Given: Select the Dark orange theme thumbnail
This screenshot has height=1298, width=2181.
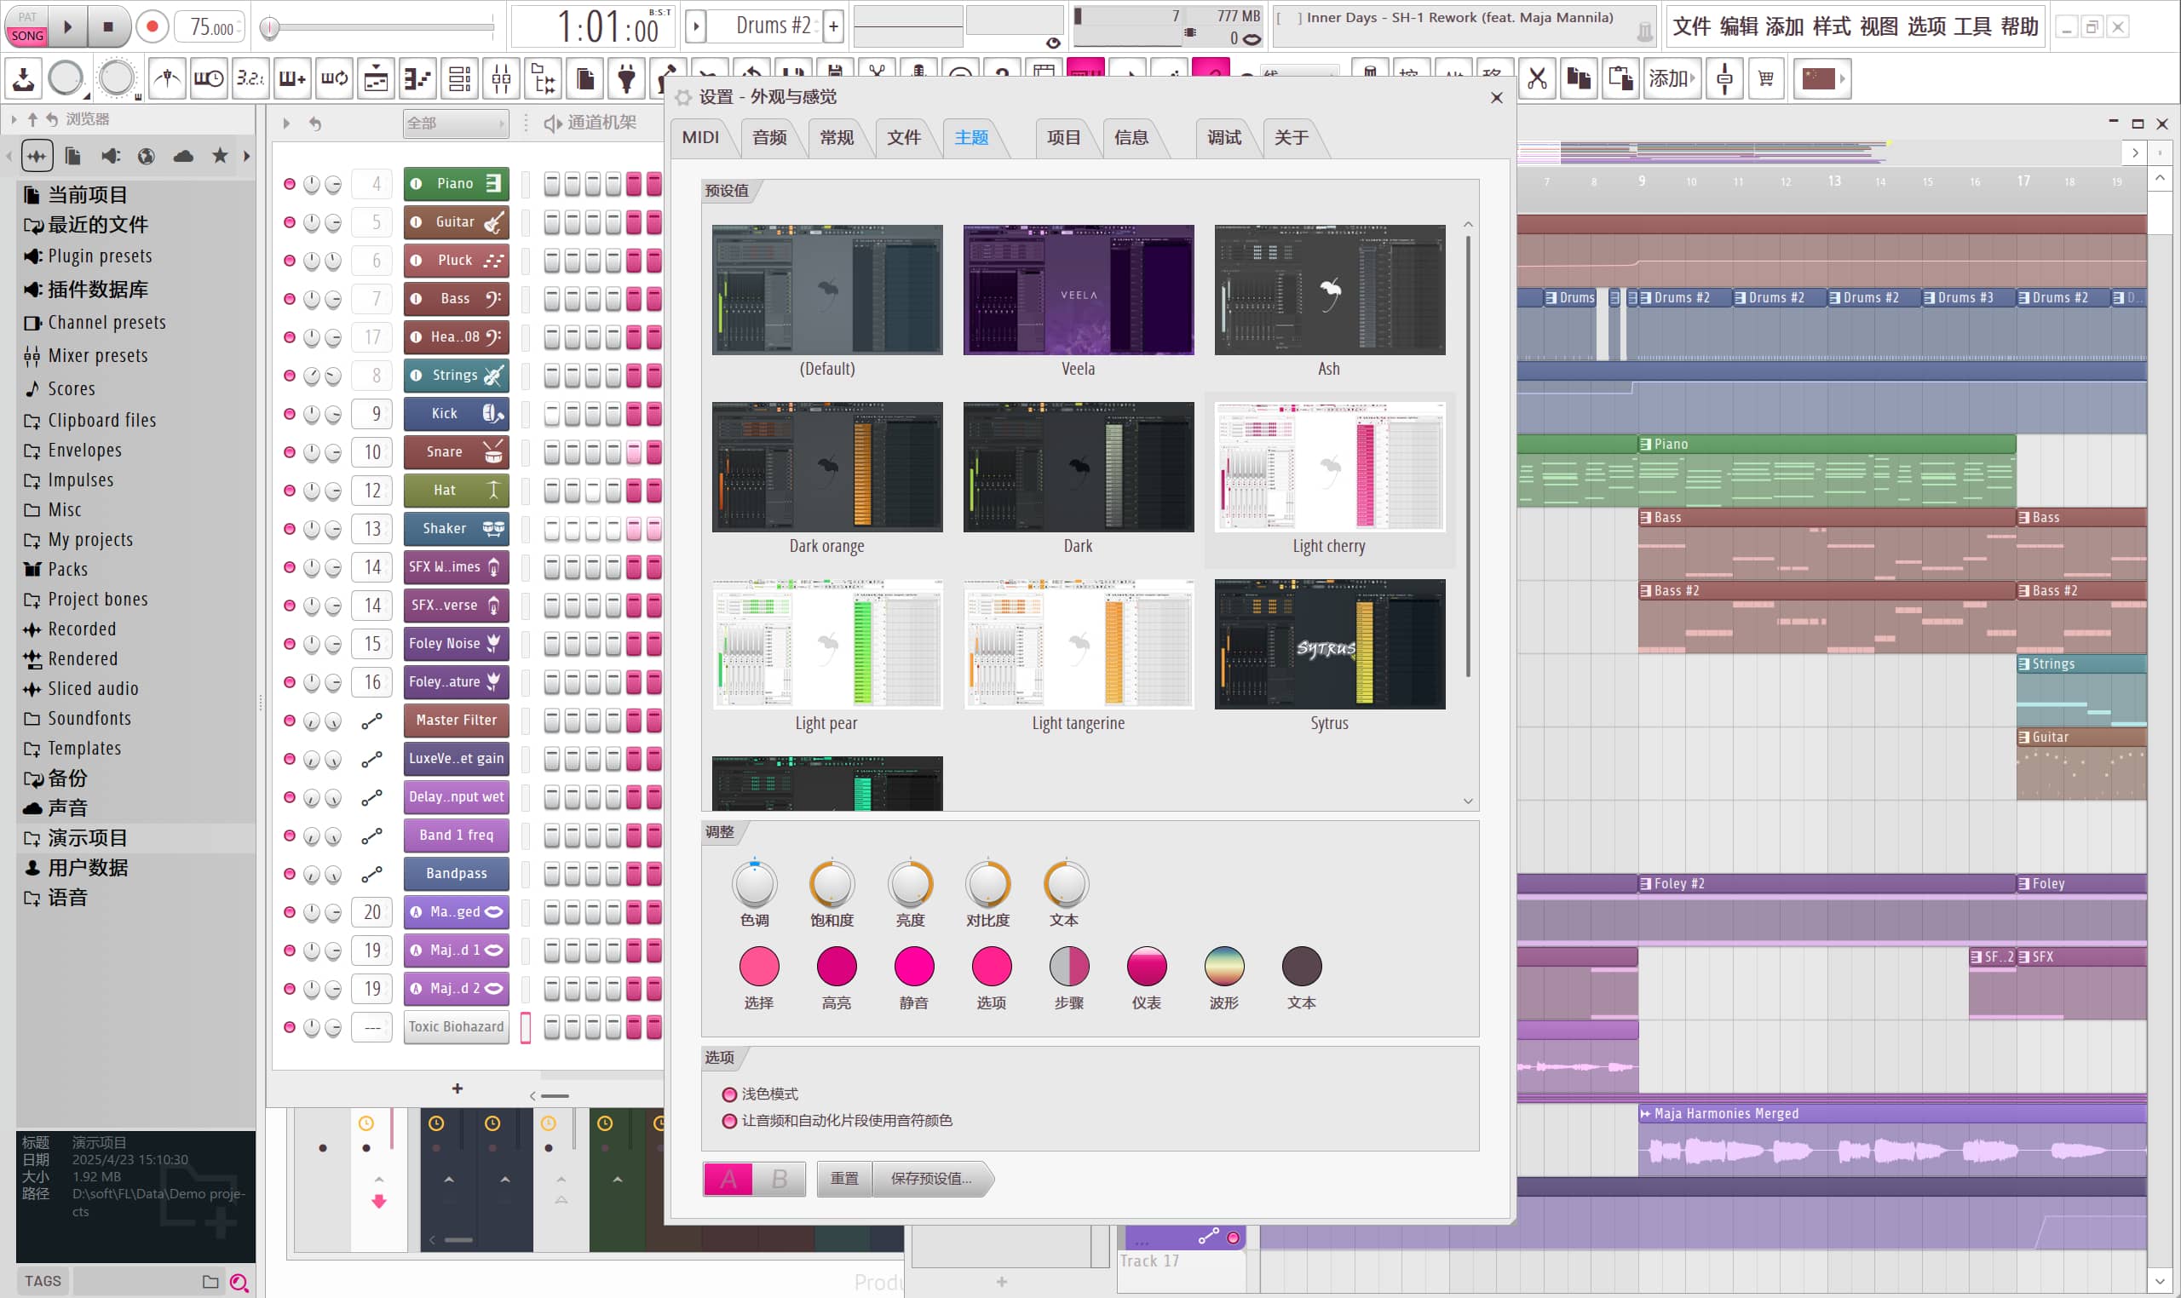Looking at the screenshot, I should tap(826, 467).
